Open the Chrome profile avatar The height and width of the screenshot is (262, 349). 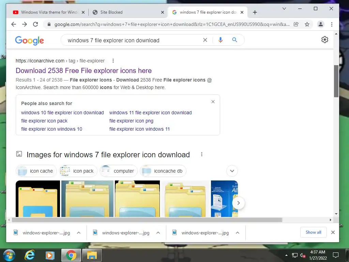[x=320, y=24]
